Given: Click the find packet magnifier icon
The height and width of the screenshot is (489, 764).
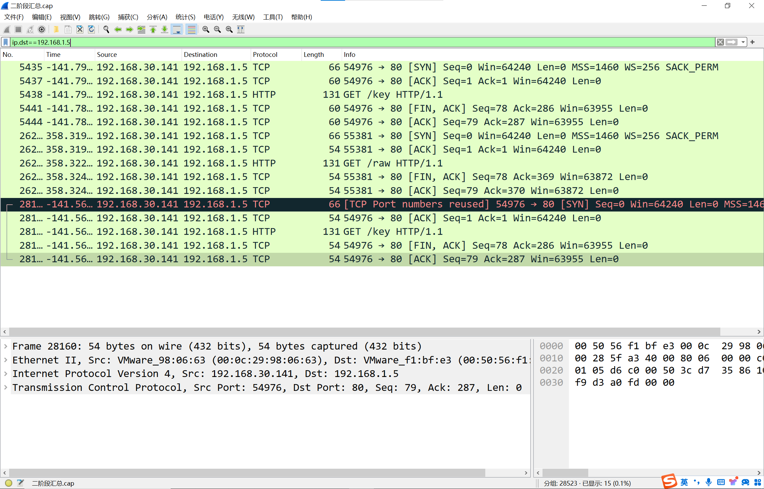Looking at the screenshot, I should pos(106,30).
